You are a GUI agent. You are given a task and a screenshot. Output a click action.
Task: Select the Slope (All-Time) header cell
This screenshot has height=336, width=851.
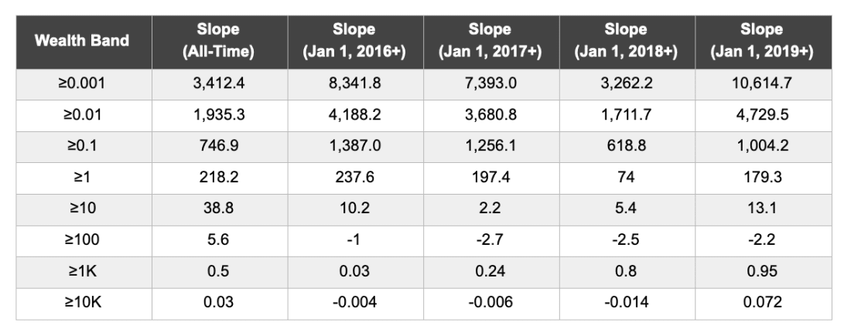[x=220, y=42]
